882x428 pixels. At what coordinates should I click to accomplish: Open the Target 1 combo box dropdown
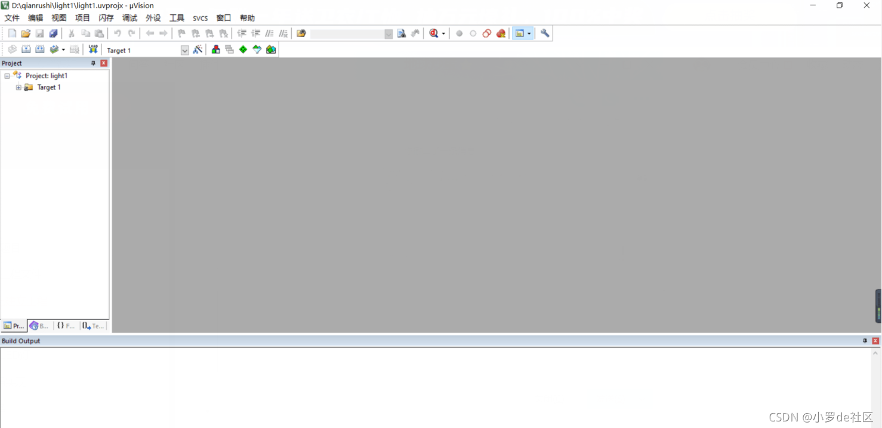[184, 50]
